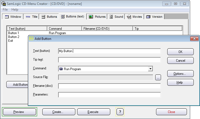Open the Movies tab
The height and width of the screenshot is (119, 200).
(134, 17)
